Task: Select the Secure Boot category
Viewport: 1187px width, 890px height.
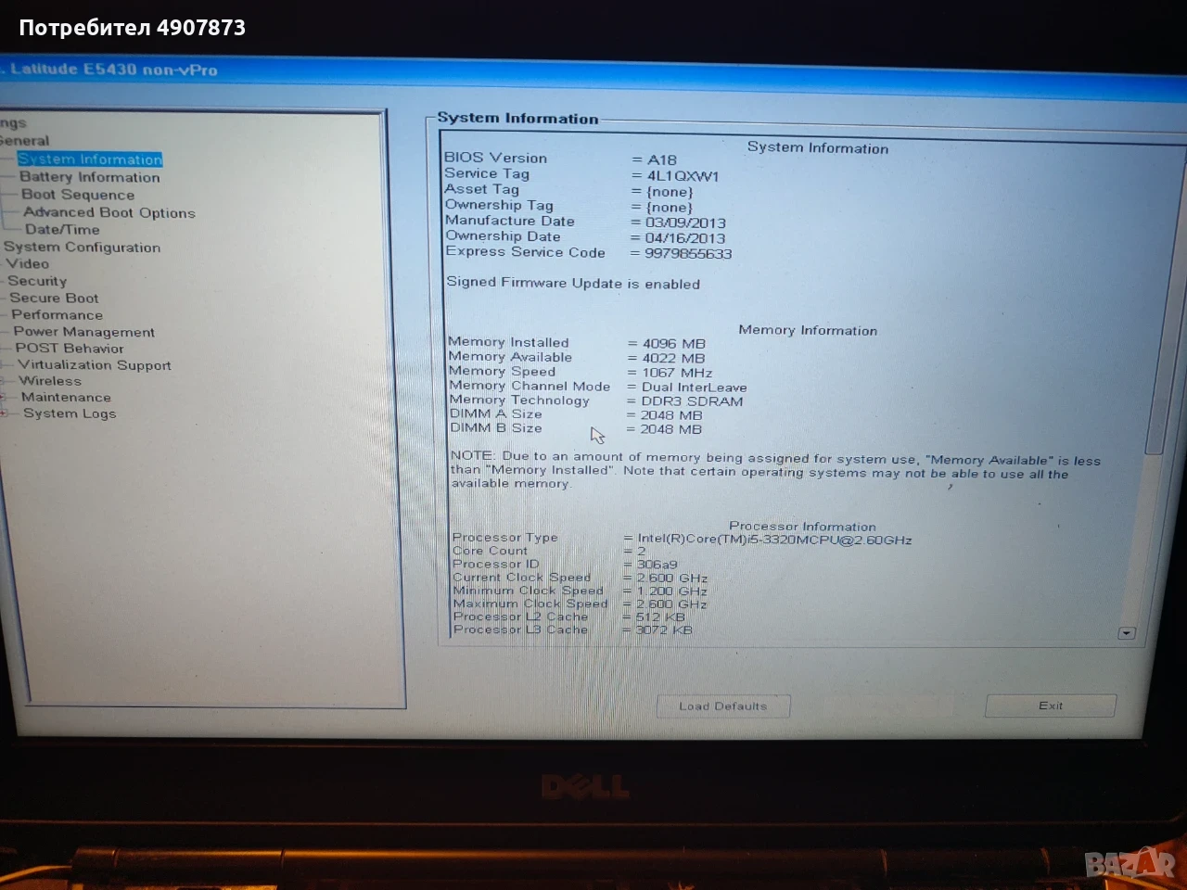Action: click(54, 298)
